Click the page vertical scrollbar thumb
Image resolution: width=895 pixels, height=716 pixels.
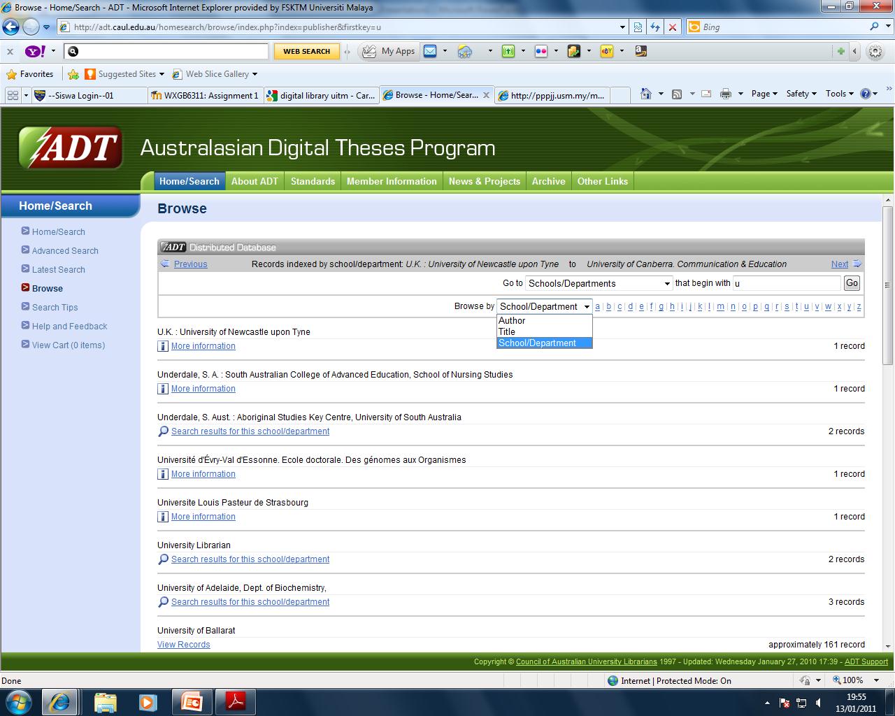pyautogui.click(x=888, y=285)
